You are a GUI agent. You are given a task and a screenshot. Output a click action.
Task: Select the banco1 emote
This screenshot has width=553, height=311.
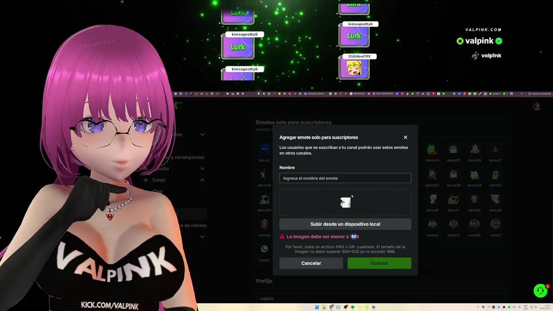(x=264, y=149)
